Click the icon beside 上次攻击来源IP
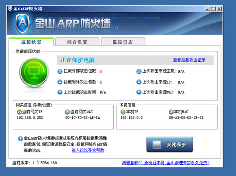 (x=139, y=82)
